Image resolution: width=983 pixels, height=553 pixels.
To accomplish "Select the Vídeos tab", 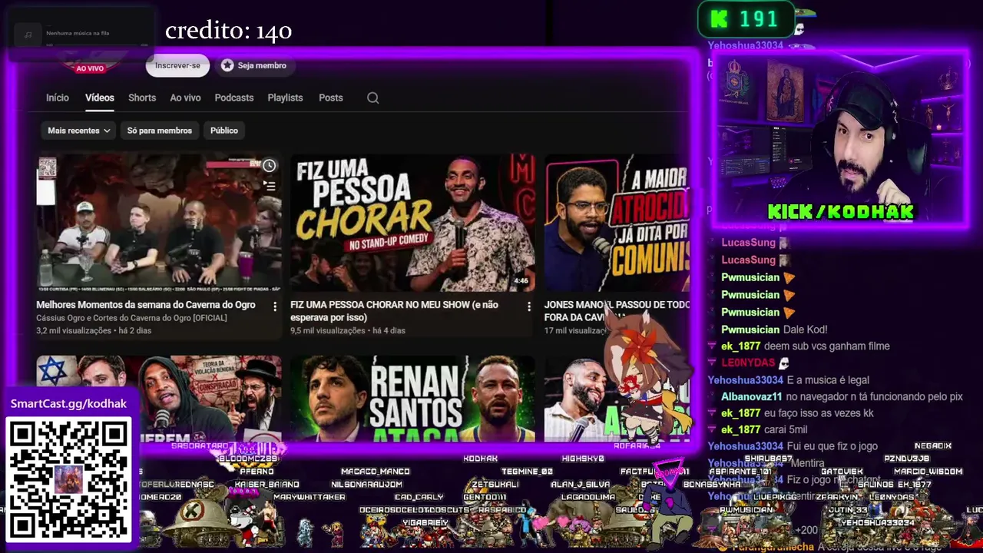I will (100, 98).
